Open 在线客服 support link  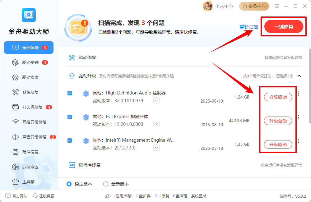tap(44, 196)
